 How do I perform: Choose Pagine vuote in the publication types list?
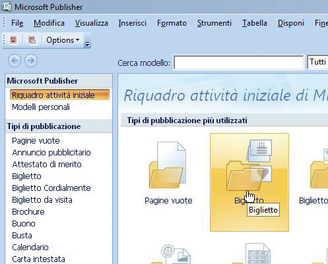coord(36,141)
